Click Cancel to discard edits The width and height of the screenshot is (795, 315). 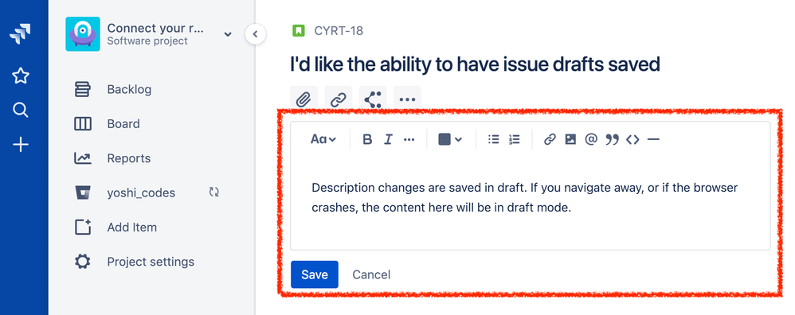pyautogui.click(x=372, y=274)
